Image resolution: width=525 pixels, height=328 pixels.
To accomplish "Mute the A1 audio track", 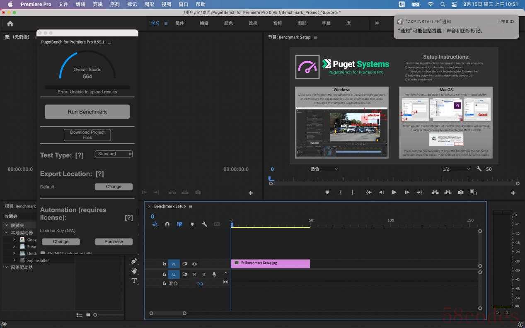I will pos(194,275).
